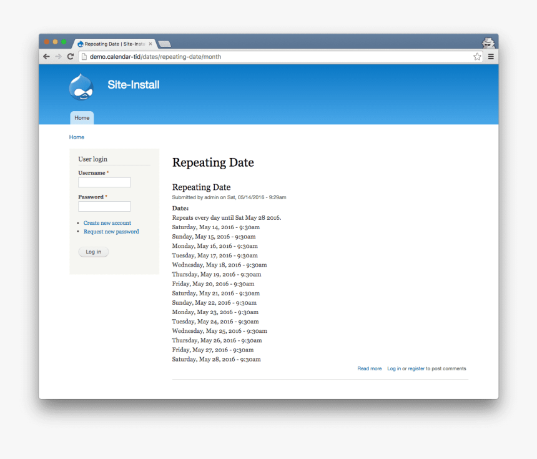Click 'Saturday, May 14, 2016 - 9:30am'
Viewport: 537px width, 459px height.
click(216, 227)
